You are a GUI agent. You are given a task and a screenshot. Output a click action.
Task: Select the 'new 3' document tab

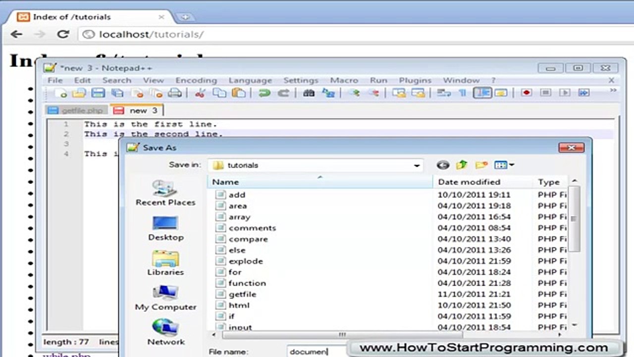point(137,110)
